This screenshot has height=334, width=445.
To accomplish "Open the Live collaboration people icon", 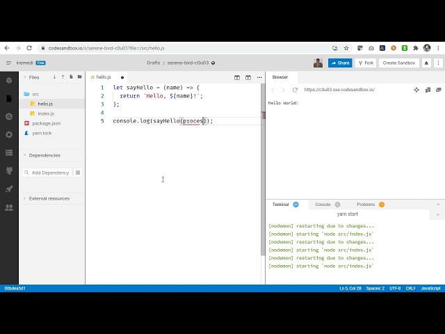I will coord(9,207).
